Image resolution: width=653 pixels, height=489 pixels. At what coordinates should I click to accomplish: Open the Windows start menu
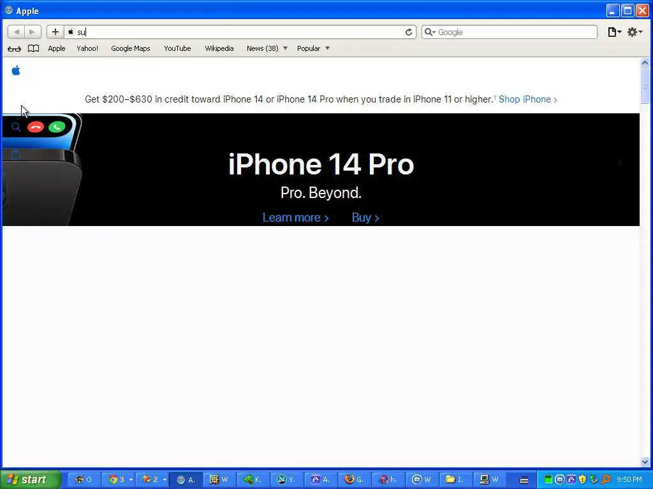point(30,479)
